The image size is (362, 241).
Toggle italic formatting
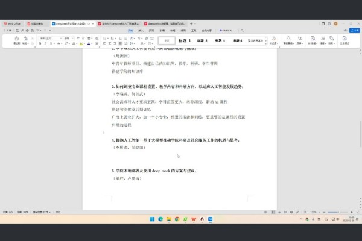click(x=45, y=44)
